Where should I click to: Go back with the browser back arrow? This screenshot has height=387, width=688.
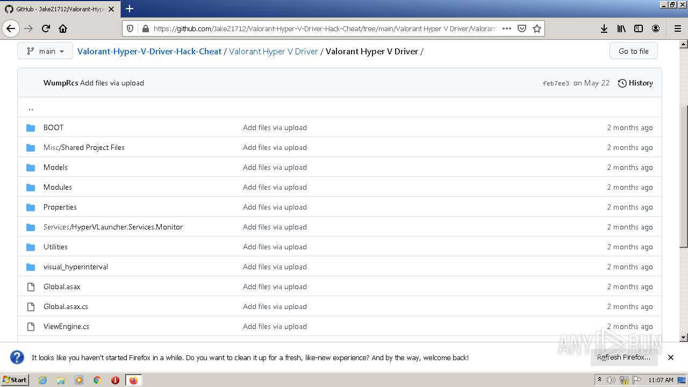tap(11, 28)
